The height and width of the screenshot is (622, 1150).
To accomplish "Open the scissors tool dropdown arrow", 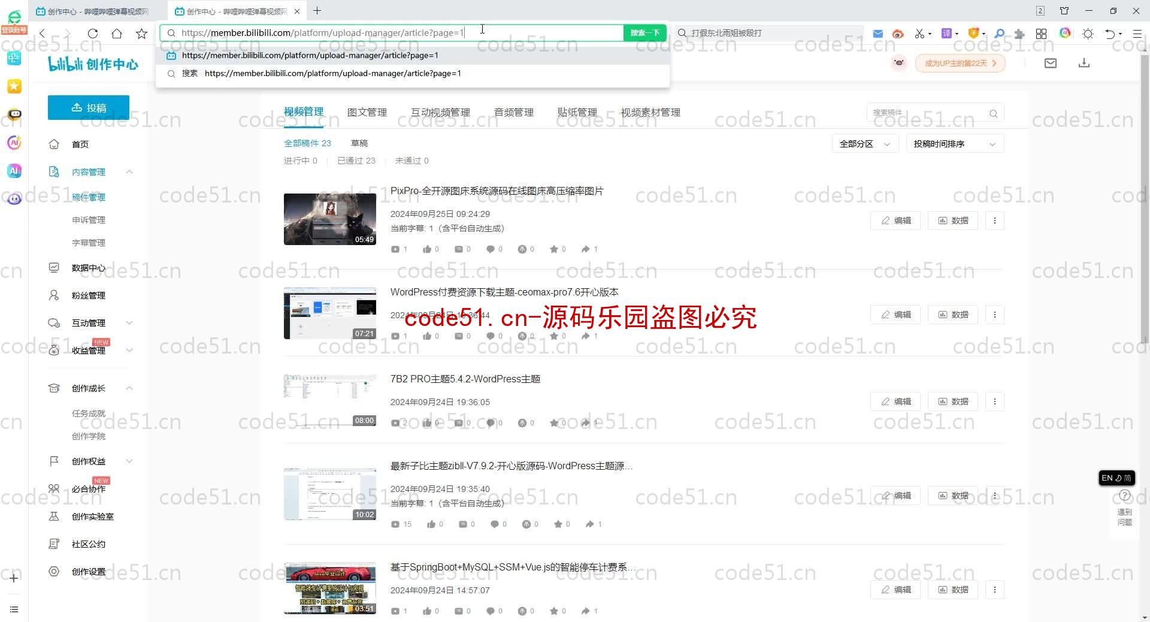I will pos(930,34).
